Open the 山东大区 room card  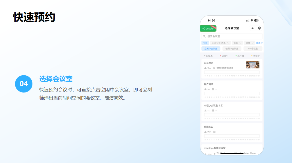232,69
